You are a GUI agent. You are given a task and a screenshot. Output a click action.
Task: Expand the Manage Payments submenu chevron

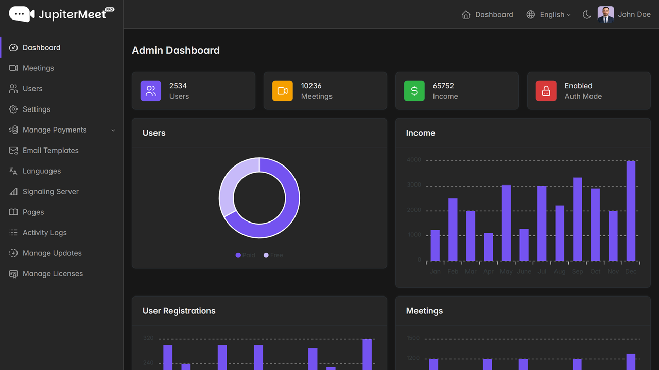[113, 130]
